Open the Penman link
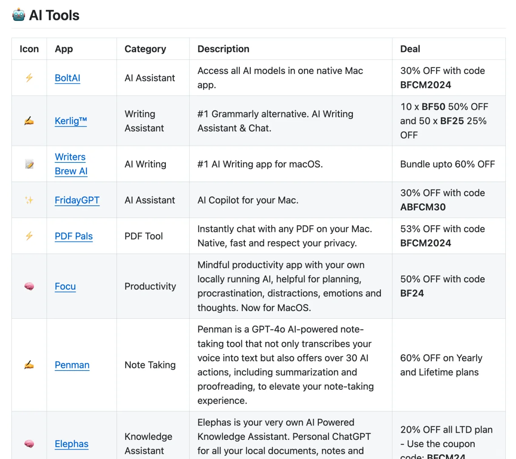The height and width of the screenshot is (459, 516). [72, 365]
